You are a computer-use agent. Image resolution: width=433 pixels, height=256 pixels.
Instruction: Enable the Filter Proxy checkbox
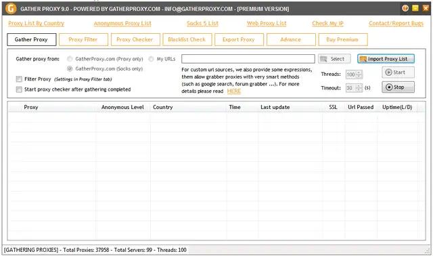tap(19, 79)
